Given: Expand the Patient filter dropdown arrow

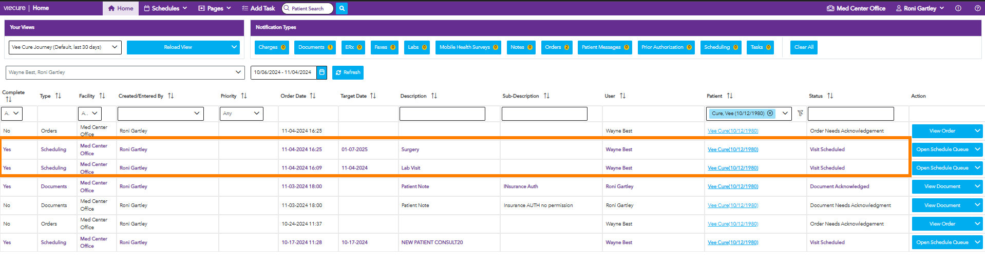Looking at the screenshot, I should [x=785, y=114].
